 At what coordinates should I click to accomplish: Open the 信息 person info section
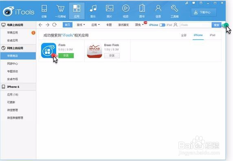tap(158, 11)
